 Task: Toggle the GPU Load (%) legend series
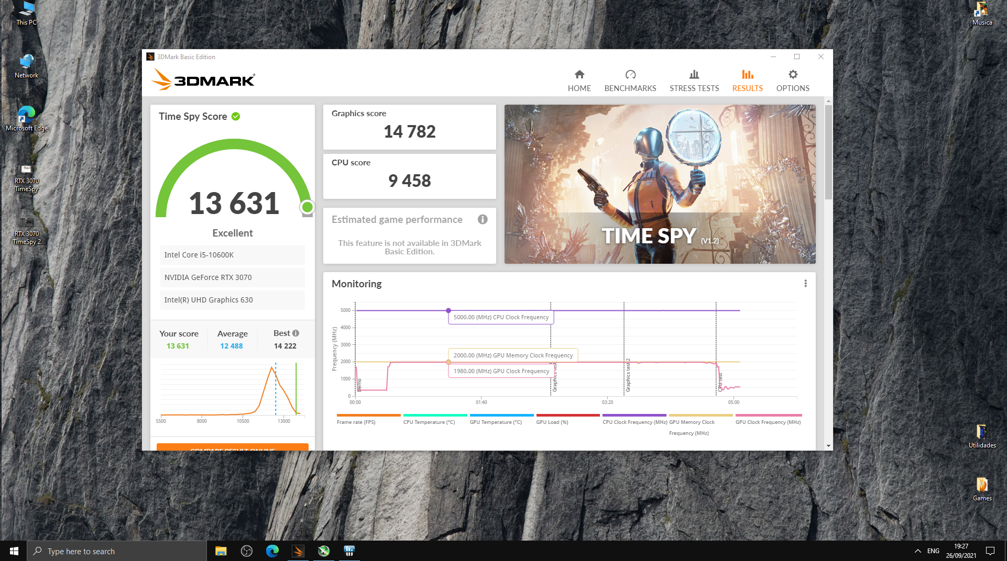click(568, 419)
